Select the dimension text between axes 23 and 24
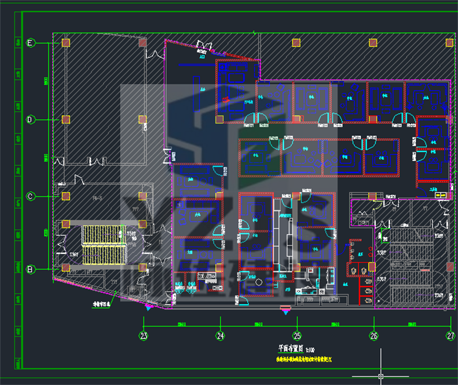458x385 pixels. coord(181,325)
